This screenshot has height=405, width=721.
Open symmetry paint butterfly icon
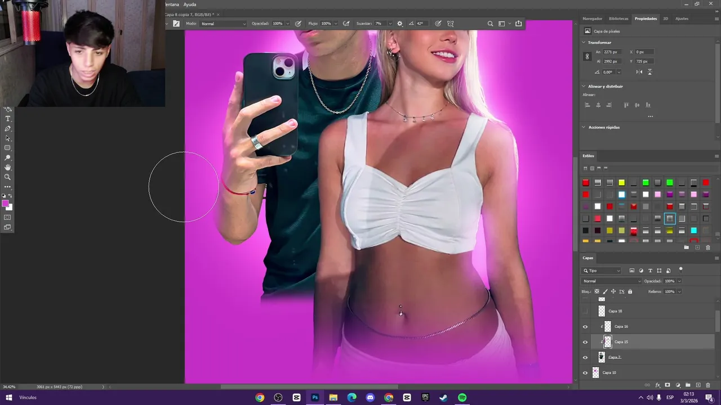pyautogui.click(x=451, y=24)
